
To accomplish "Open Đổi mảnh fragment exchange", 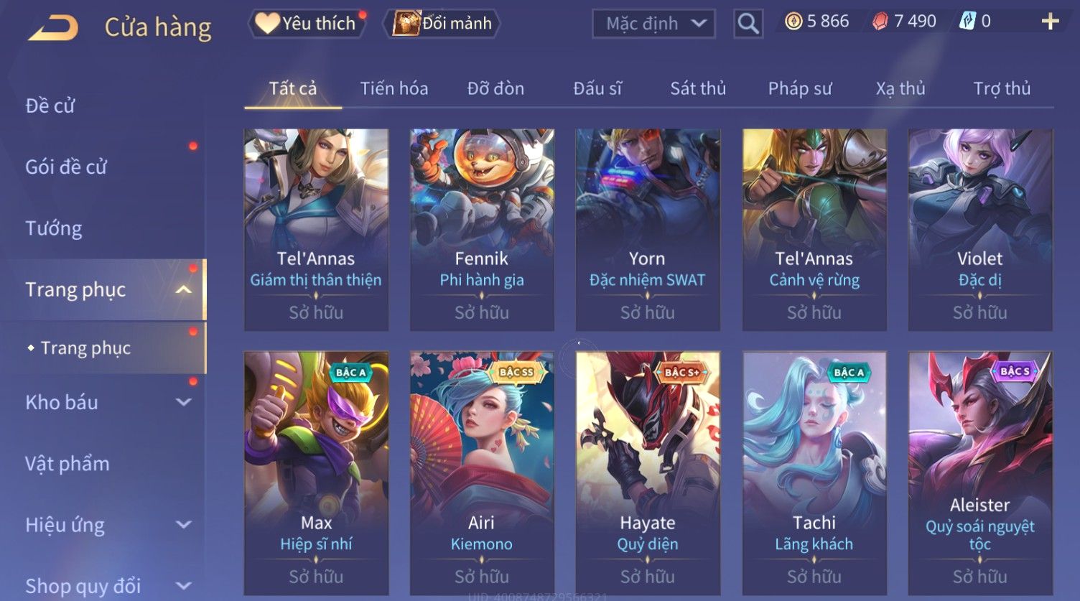I will [x=443, y=24].
